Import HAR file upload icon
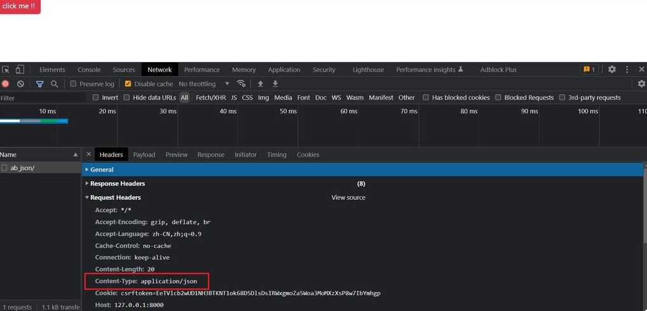 click(261, 84)
